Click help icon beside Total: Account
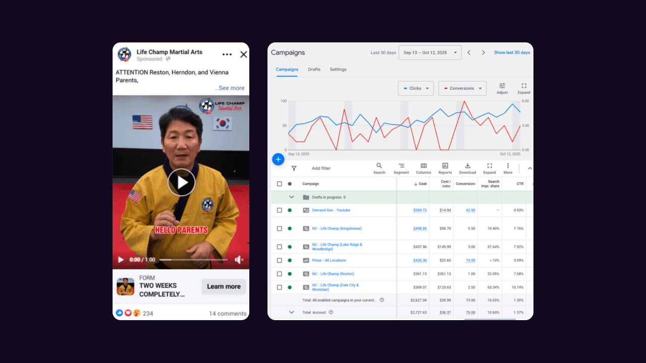646x363 pixels. point(331,312)
